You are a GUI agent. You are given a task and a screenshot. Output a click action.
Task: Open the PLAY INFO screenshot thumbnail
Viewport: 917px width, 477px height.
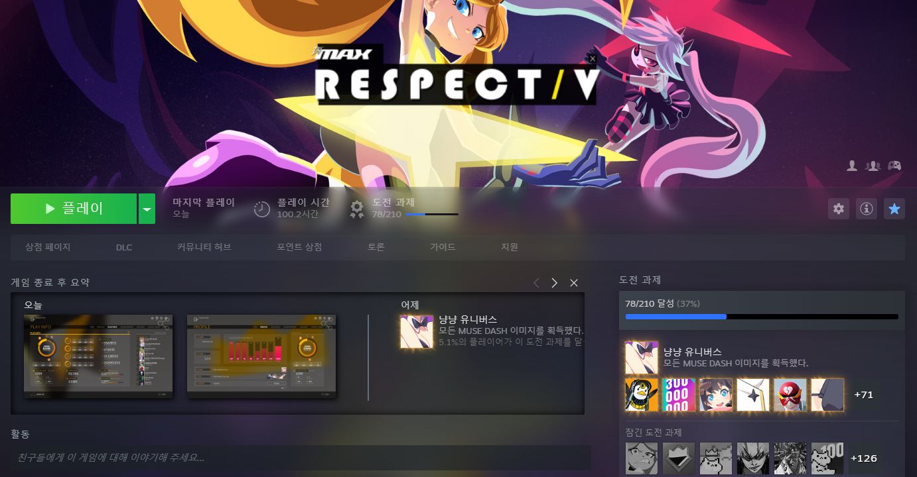pos(98,356)
